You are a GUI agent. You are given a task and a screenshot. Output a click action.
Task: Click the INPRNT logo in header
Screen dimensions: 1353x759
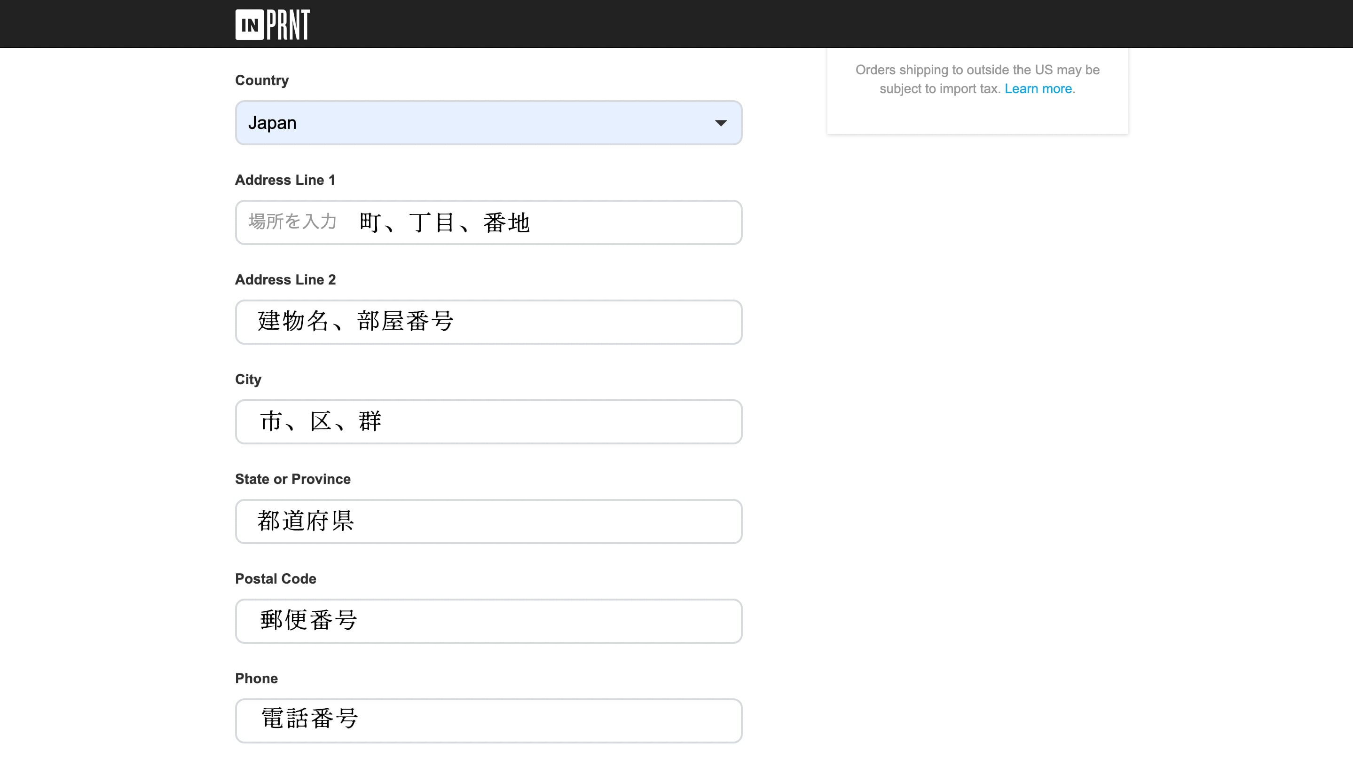pos(273,24)
